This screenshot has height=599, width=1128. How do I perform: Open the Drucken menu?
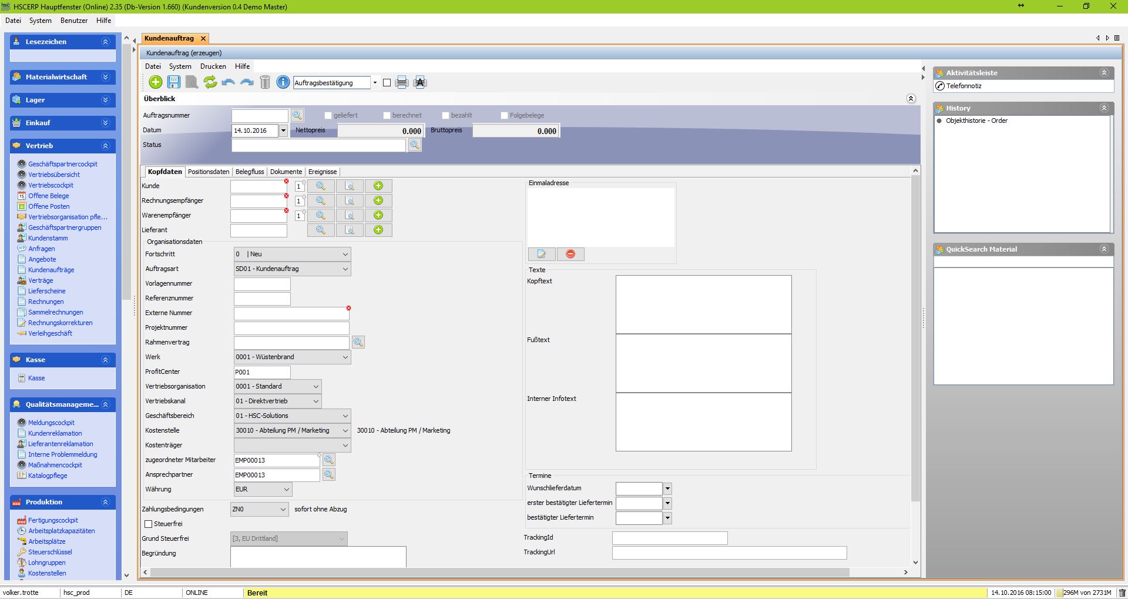[213, 66]
